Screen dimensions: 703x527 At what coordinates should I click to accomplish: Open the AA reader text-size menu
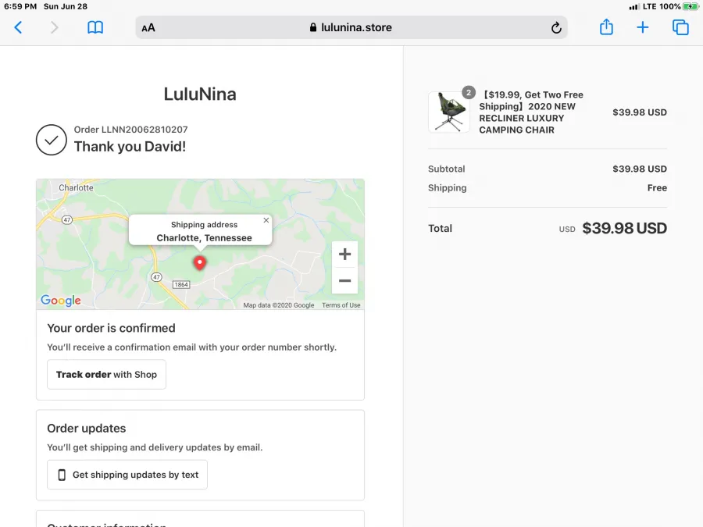[x=148, y=28]
